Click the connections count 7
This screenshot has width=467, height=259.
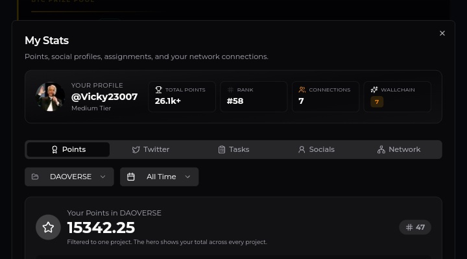[301, 101]
